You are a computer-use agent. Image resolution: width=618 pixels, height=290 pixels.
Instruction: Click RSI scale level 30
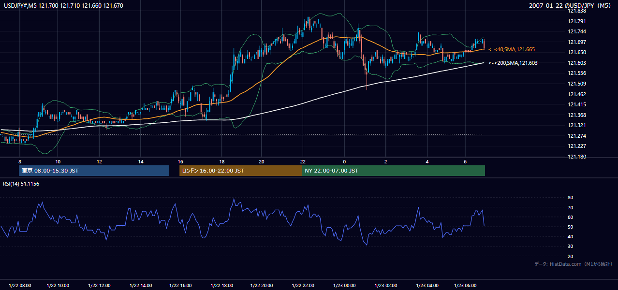pos(571,246)
